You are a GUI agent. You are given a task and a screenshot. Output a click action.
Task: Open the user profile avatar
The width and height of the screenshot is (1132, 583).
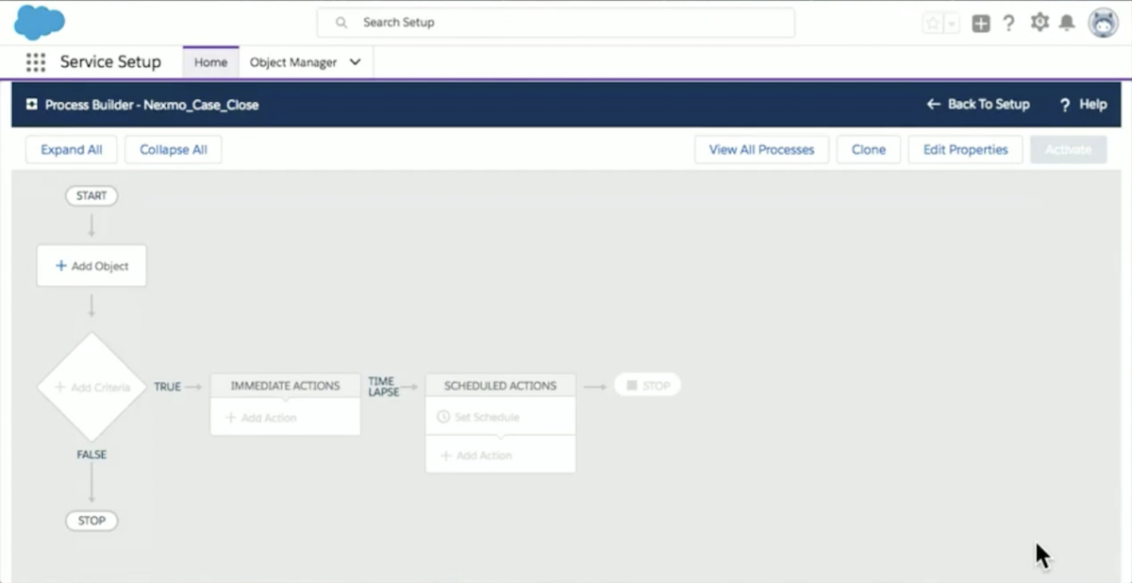[1103, 23]
